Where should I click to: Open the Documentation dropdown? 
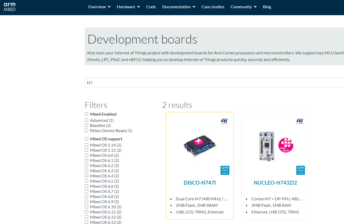(179, 7)
